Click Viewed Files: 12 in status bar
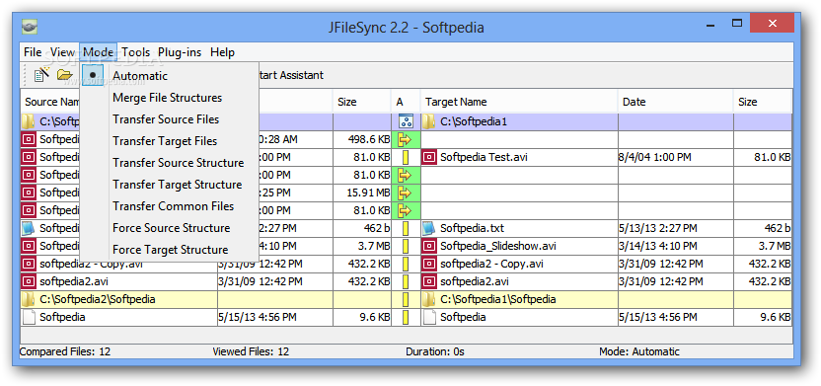This screenshot has height=386, width=821. click(251, 351)
